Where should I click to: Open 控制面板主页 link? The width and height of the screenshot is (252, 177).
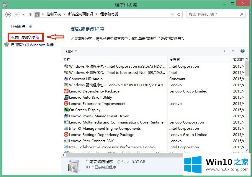coord(22,27)
